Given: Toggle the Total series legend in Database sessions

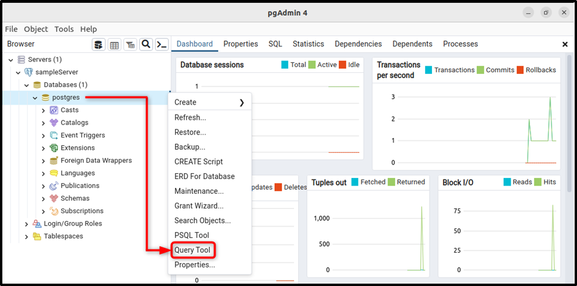Looking at the screenshot, I should 293,65.
